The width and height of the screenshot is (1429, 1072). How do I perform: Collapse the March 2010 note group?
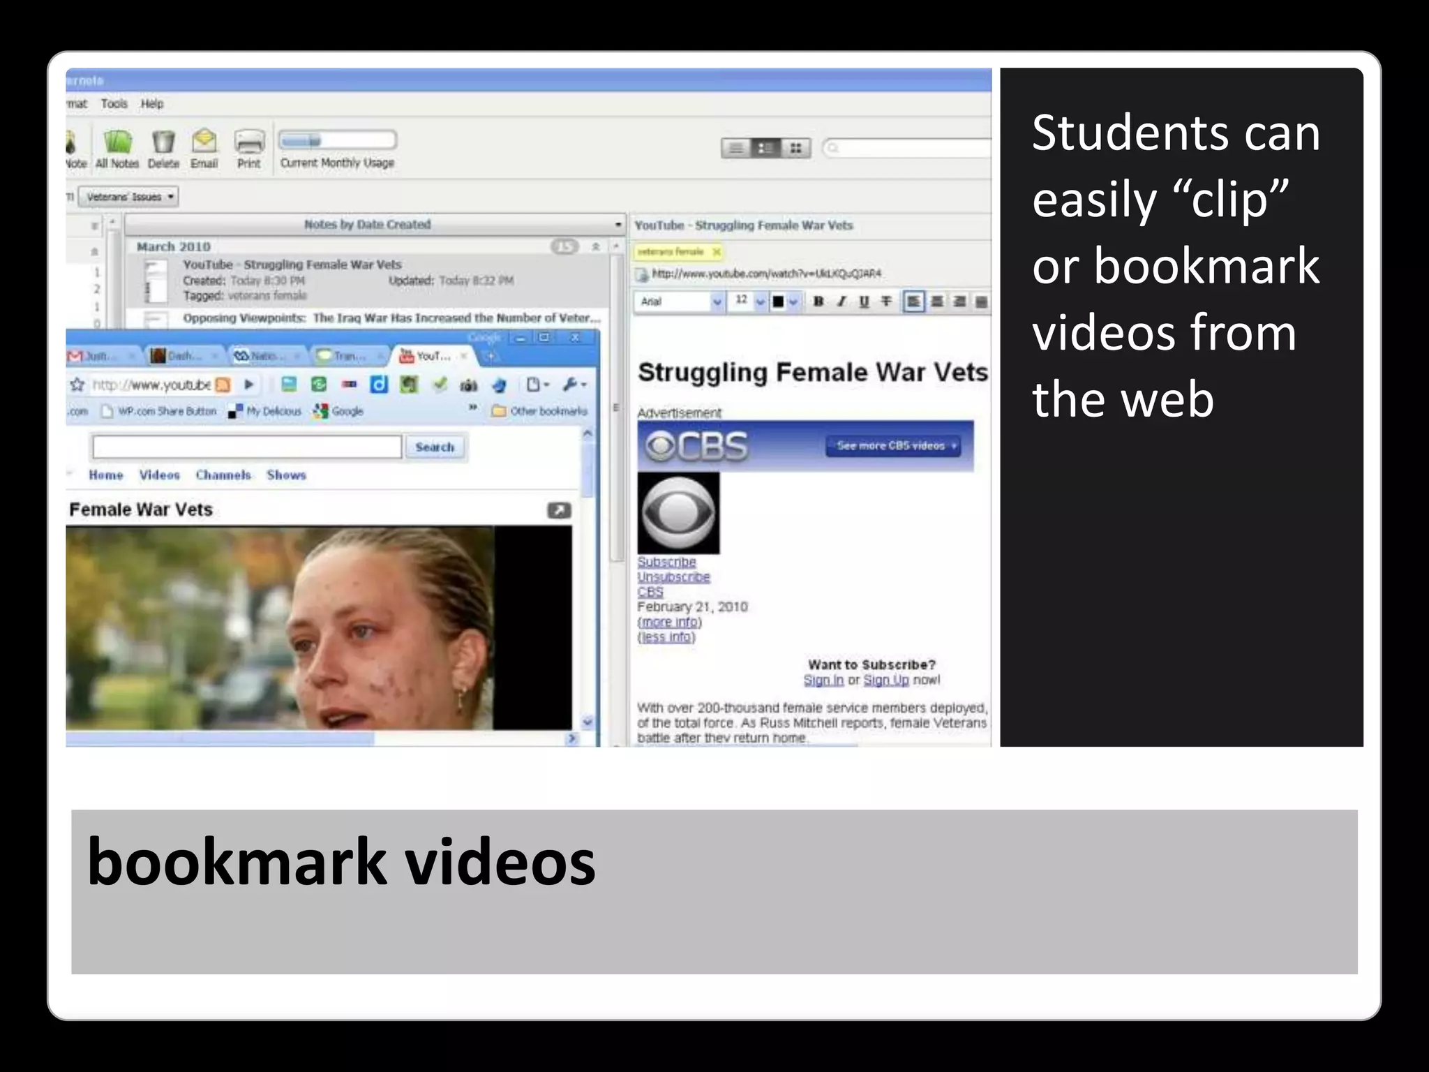[x=595, y=247]
